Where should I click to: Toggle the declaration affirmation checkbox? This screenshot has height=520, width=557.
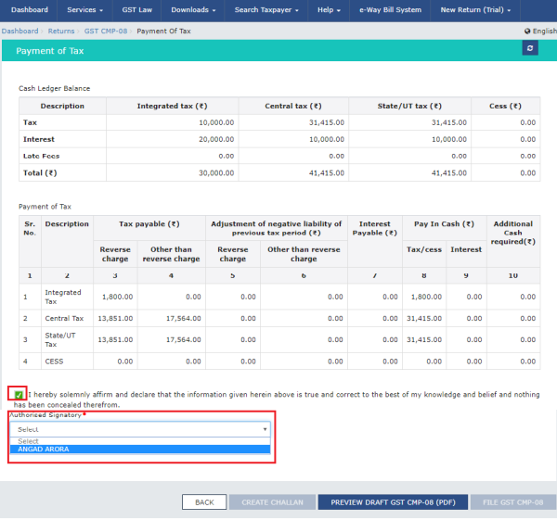19,394
